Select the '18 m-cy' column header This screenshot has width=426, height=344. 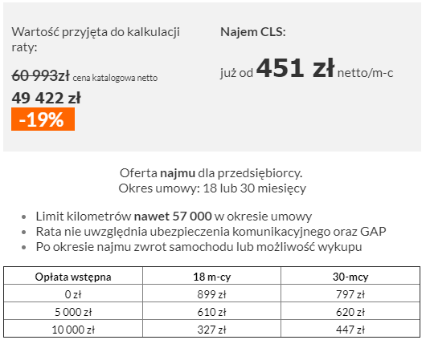point(212,277)
